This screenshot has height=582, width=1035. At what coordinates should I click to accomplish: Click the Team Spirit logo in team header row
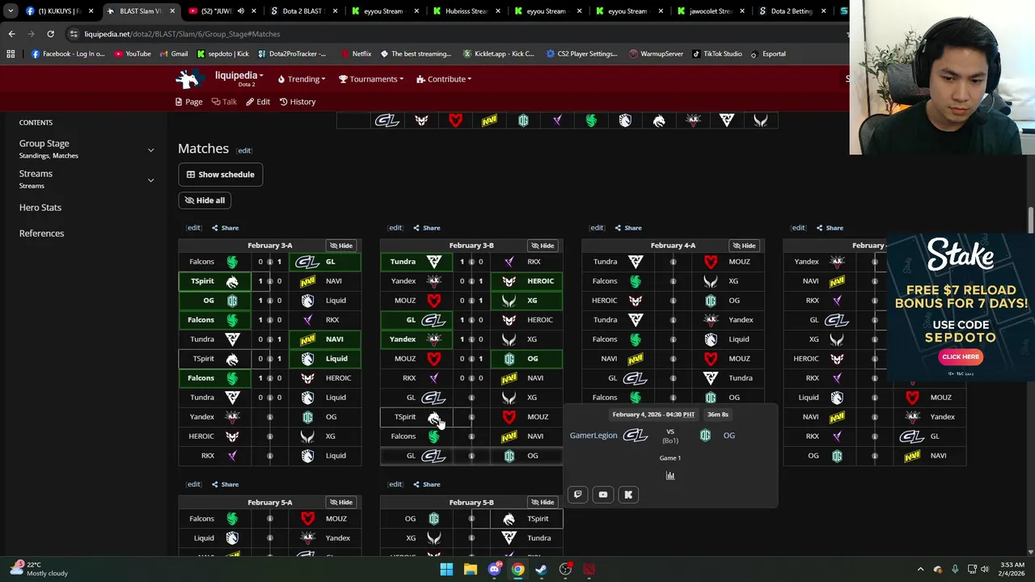tap(659, 120)
